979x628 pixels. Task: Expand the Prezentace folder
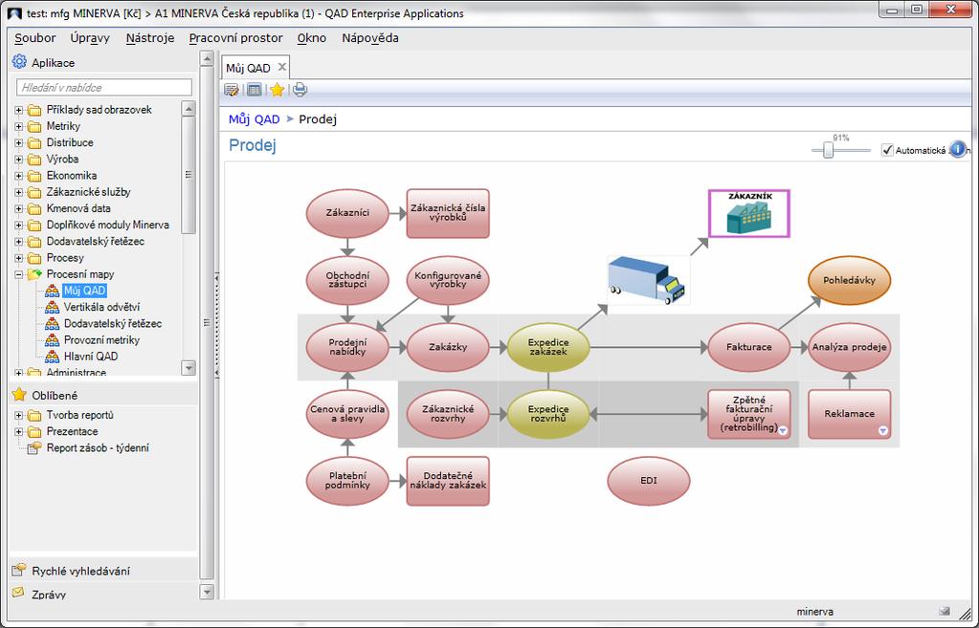point(19,431)
